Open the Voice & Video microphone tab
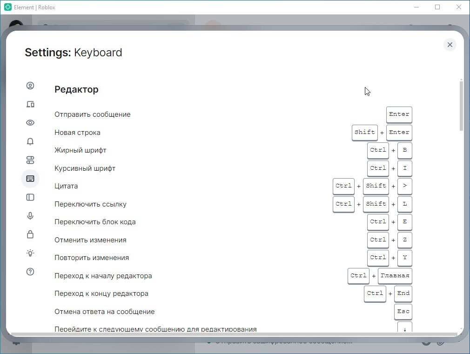The width and height of the screenshot is (470, 354). [x=30, y=216]
